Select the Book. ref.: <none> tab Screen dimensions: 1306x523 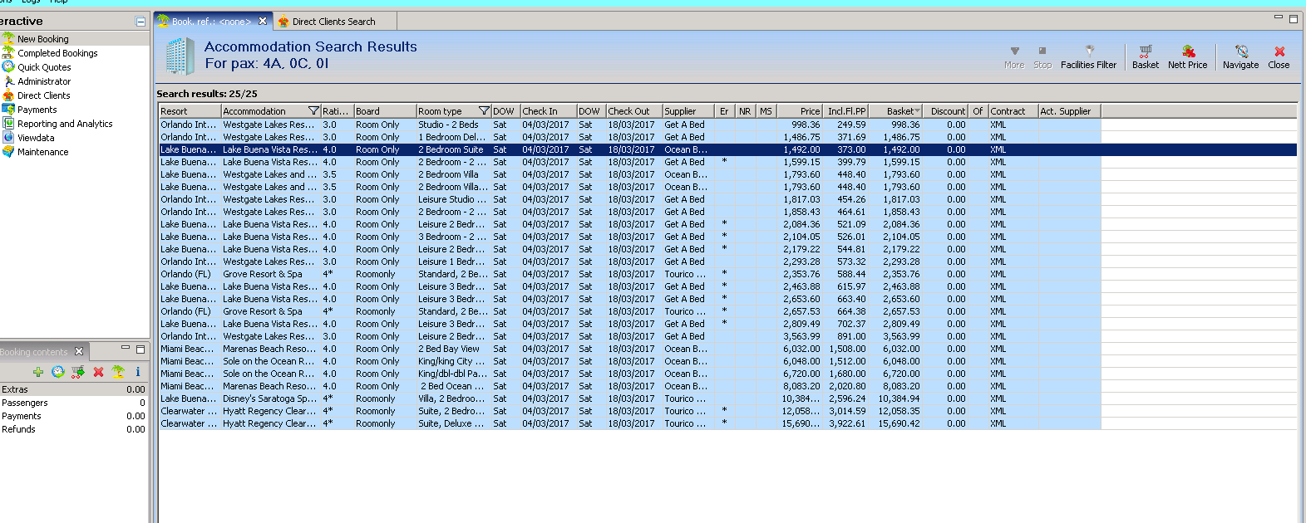click(x=211, y=22)
